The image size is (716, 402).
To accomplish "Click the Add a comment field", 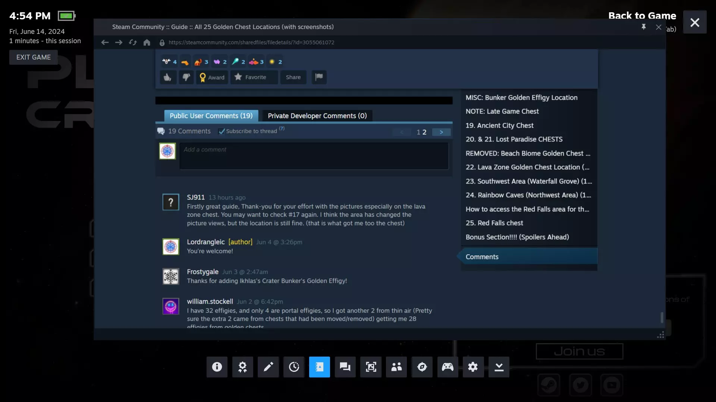I will [x=314, y=156].
